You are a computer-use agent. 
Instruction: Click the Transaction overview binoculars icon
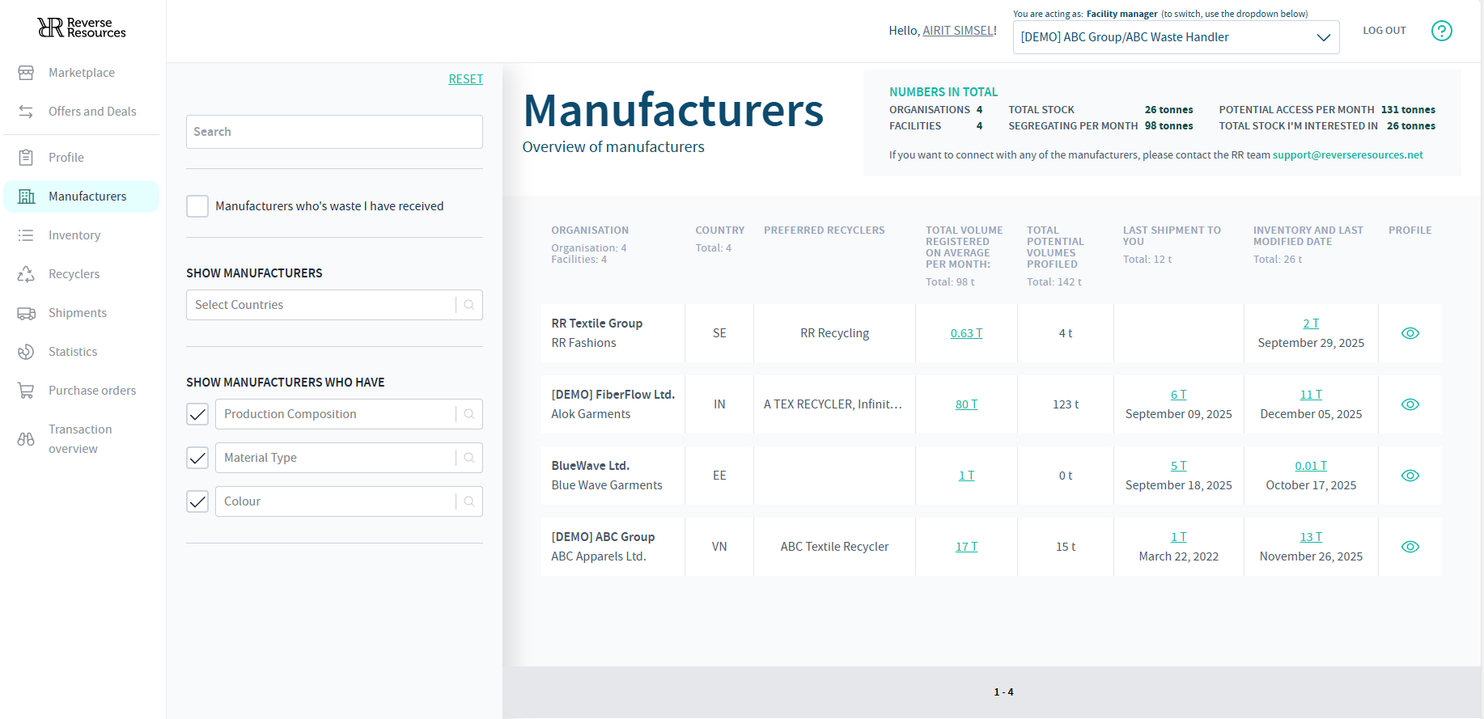pyautogui.click(x=26, y=439)
